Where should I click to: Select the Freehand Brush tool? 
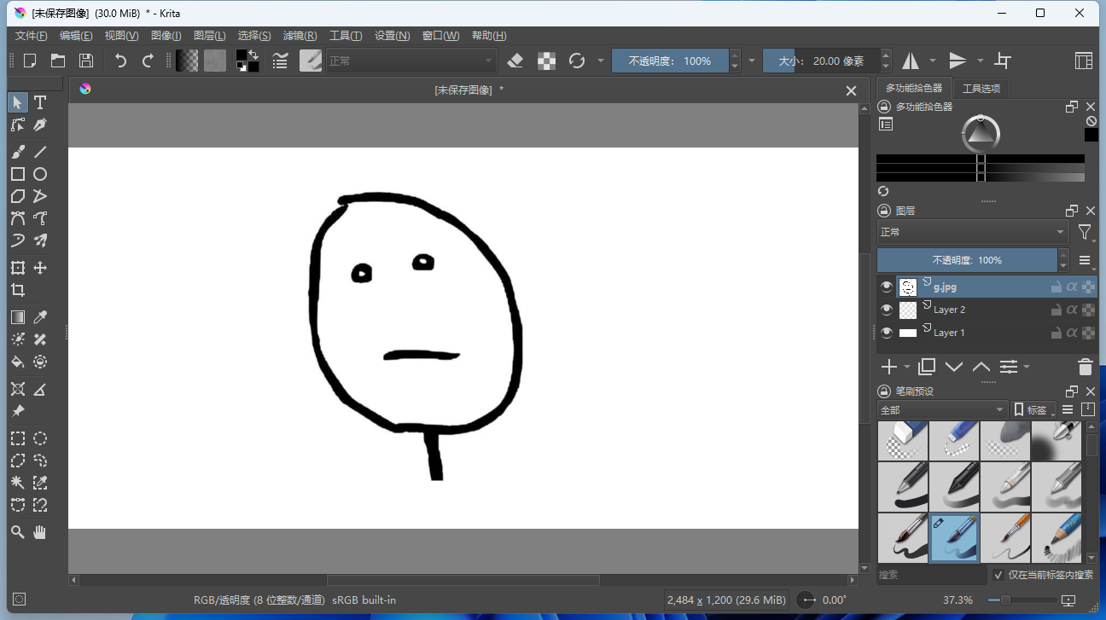17,151
